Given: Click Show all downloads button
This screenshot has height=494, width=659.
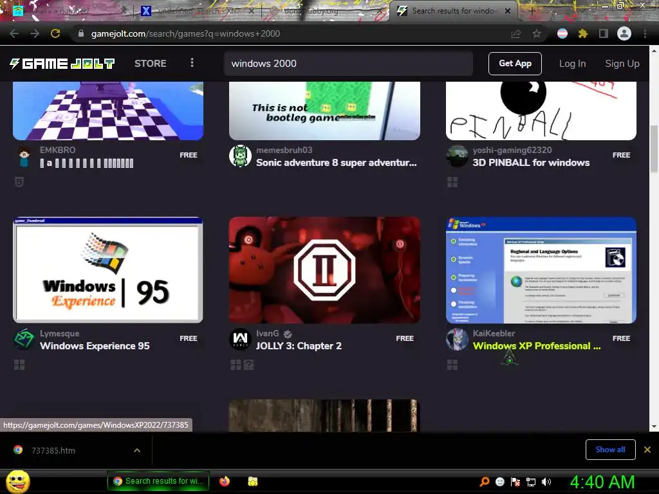Looking at the screenshot, I should coord(610,450).
